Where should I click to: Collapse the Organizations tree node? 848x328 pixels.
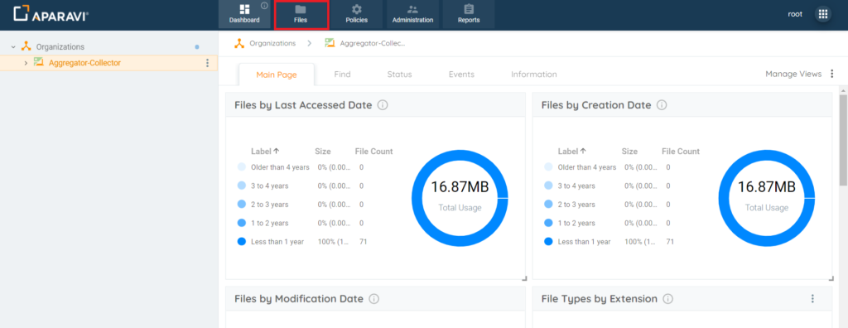(13, 47)
